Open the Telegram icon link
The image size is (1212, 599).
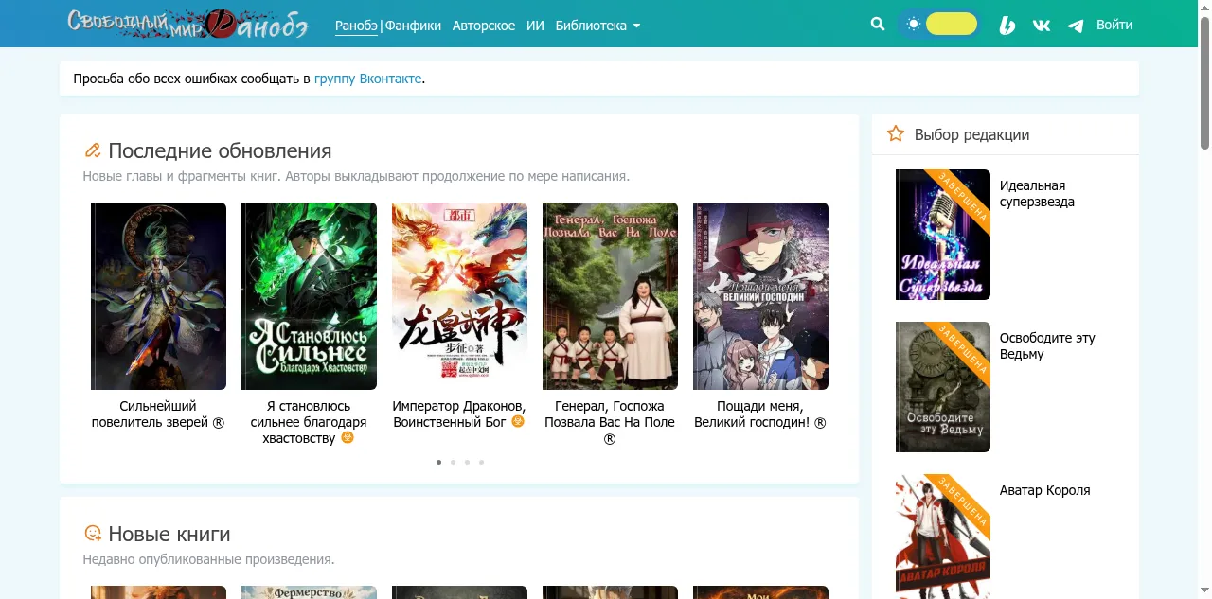(1076, 26)
